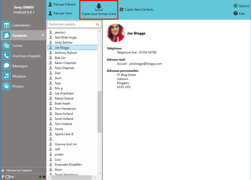
Task: Click contact list scroll down arrow
Action: [x=100, y=173]
